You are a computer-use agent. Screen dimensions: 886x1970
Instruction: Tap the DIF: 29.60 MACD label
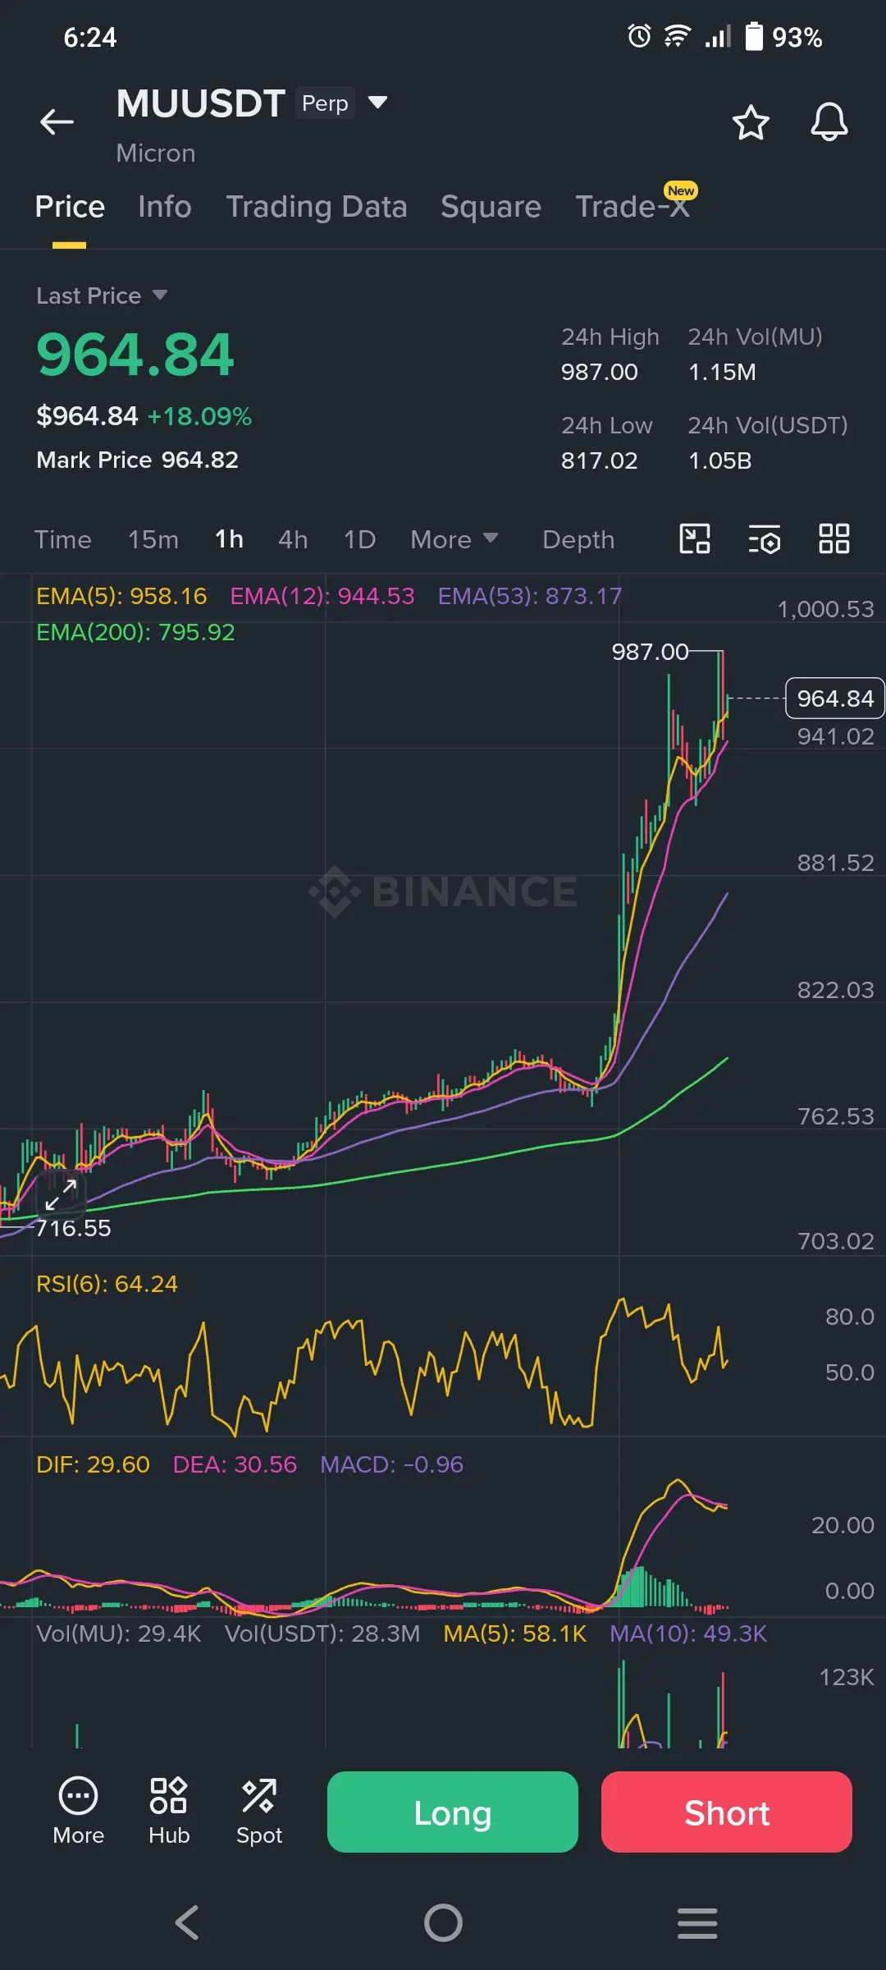[93, 1464]
